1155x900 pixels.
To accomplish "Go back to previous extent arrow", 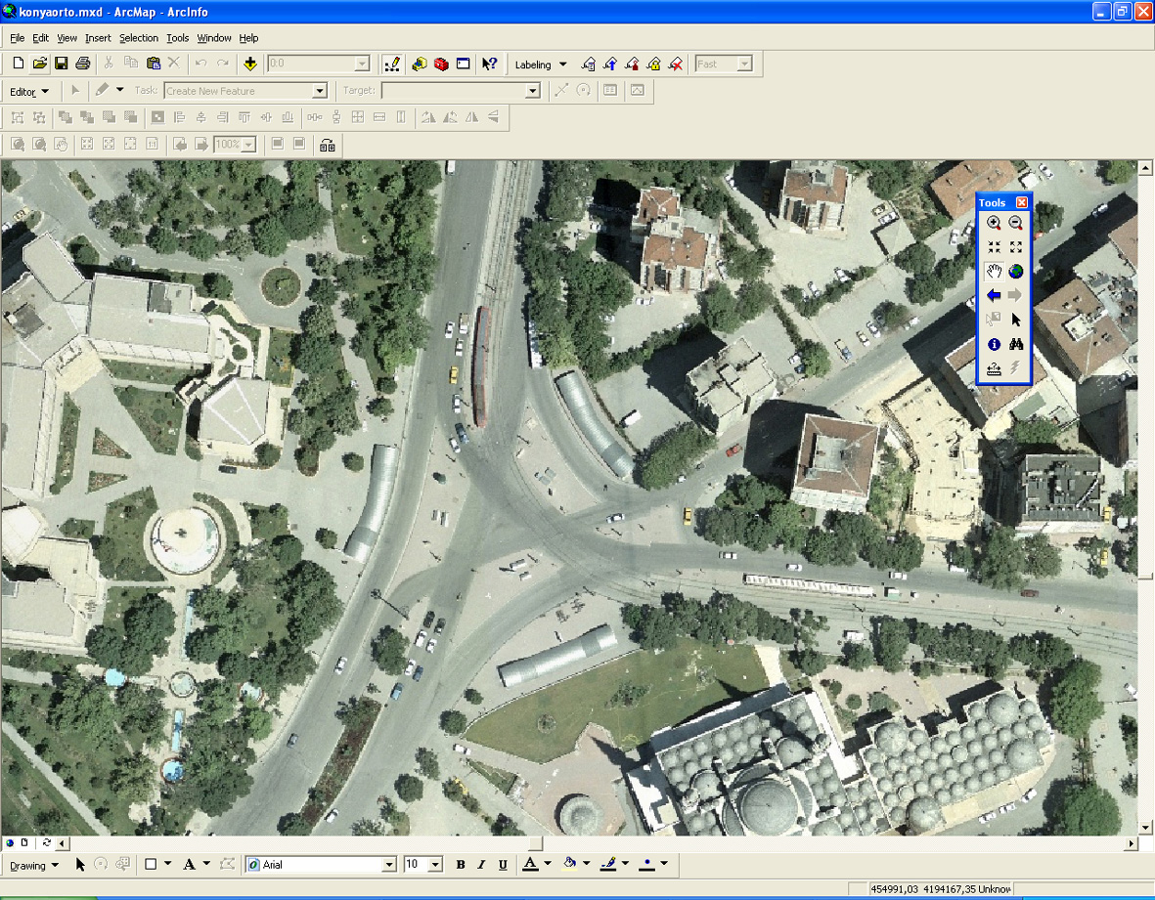I will pos(994,296).
